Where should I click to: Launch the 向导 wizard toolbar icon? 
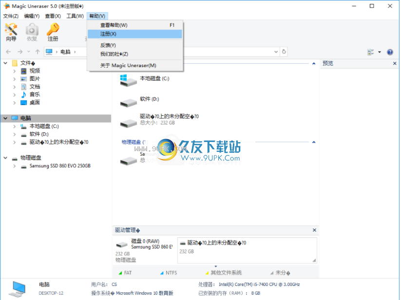pos(11,32)
